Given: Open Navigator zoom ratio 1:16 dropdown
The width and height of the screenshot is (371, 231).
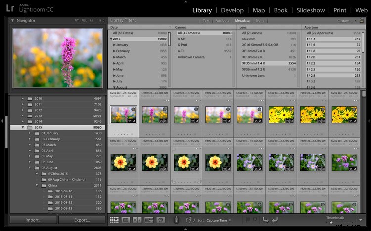Looking at the screenshot, I should click(100, 21).
